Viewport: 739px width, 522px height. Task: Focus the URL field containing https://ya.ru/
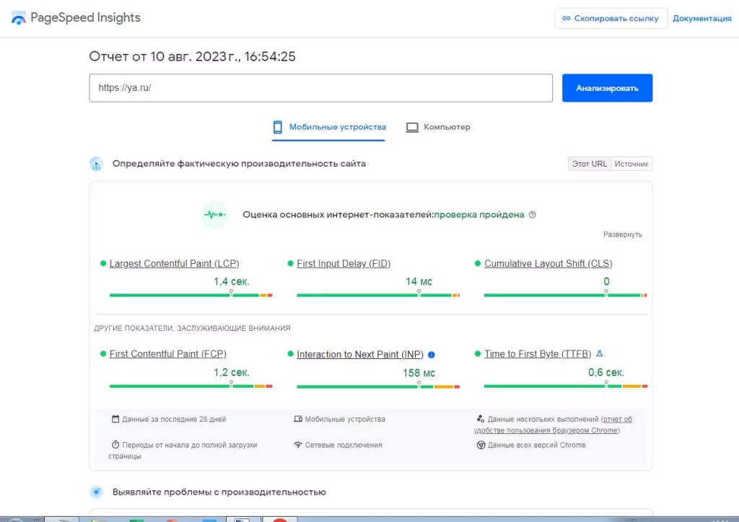tap(320, 87)
